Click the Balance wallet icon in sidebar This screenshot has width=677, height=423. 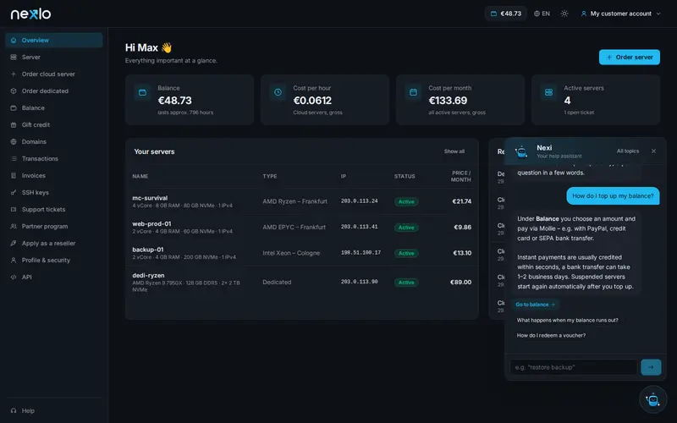pyautogui.click(x=14, y=108)
